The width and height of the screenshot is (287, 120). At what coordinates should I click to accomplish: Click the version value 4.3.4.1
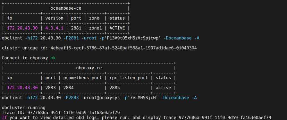[55, 28]
